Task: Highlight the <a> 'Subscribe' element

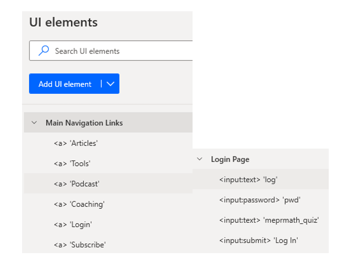Action: [x=79, y=245]
